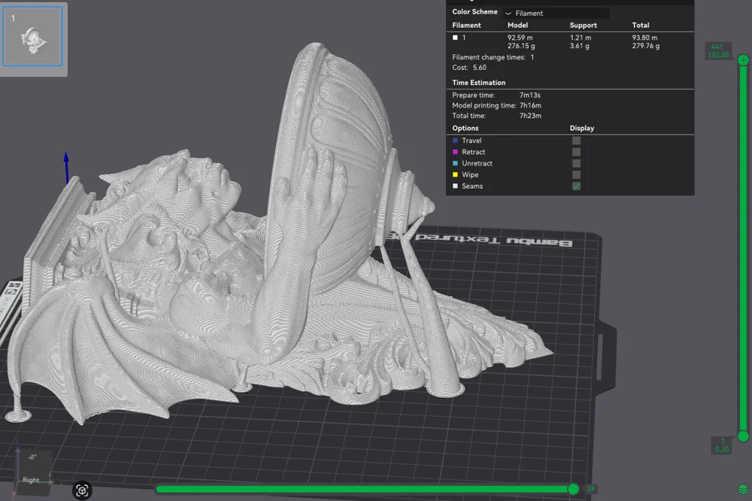Select the plate 1 thumbnail
Screen dimensions: 752x501
pyautogui.click(x=33, y=36)
